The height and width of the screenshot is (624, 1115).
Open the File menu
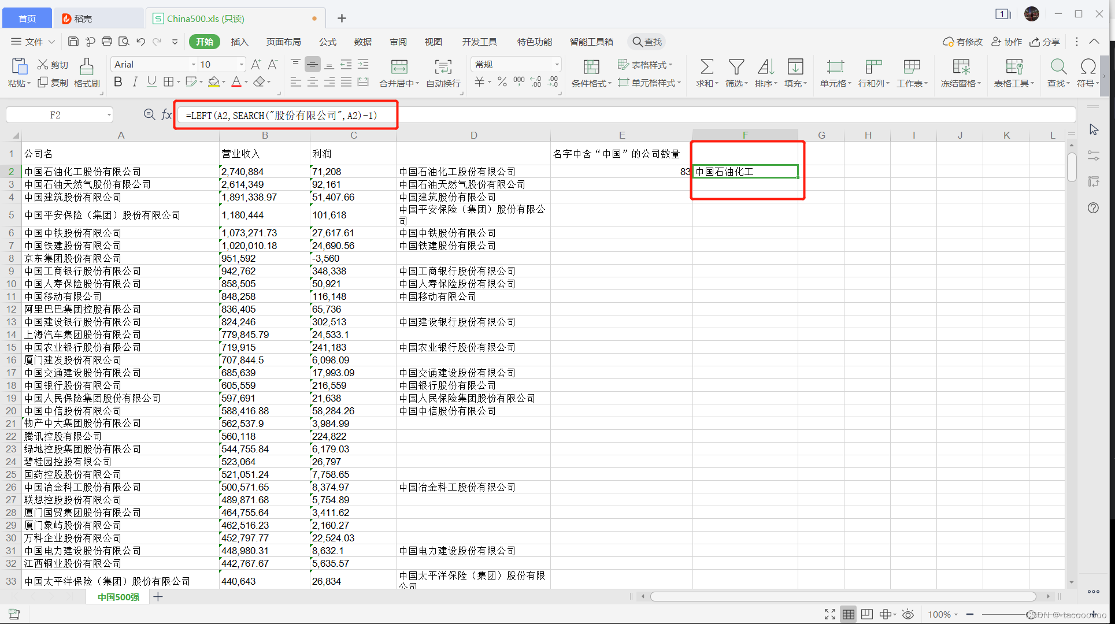(x=33, y=42)
